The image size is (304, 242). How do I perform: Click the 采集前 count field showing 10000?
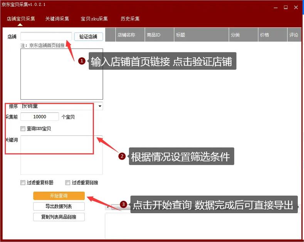[x=40, y=117]
